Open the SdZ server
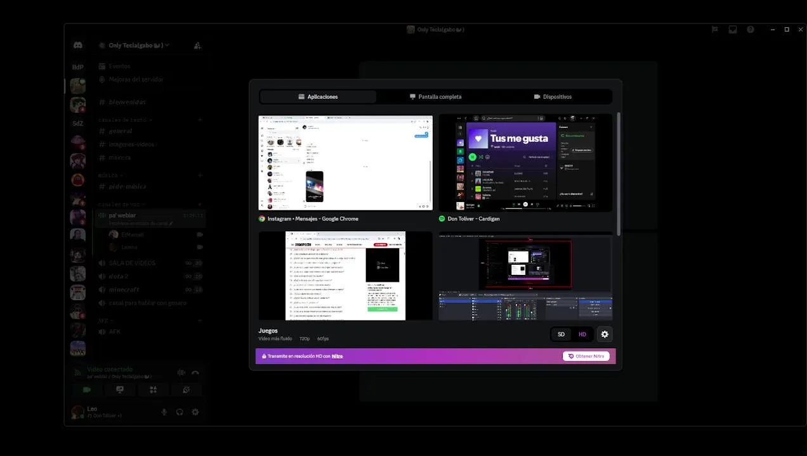This screenshot has width=807, height=456. 77,123
